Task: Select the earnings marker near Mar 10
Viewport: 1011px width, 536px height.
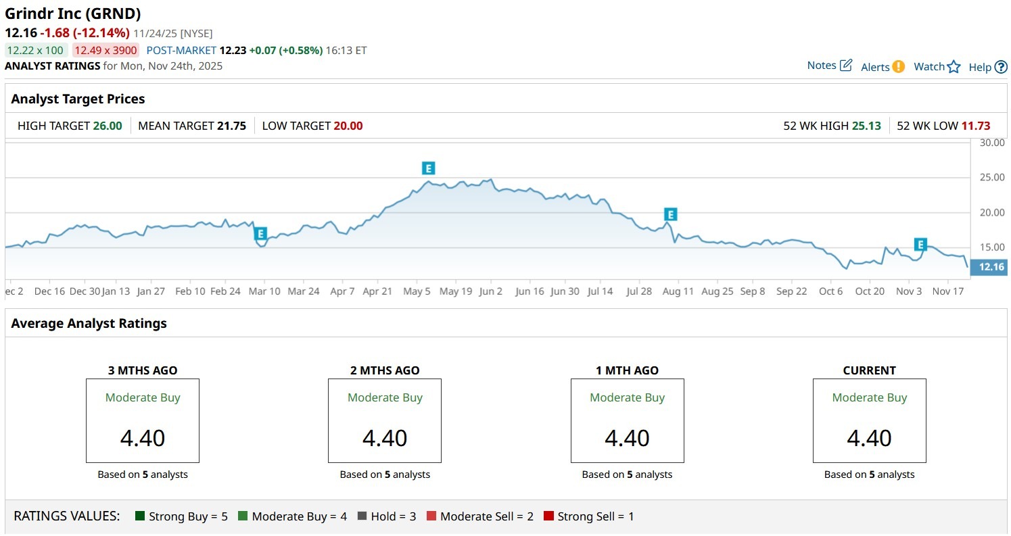Action: coord(260,233)
